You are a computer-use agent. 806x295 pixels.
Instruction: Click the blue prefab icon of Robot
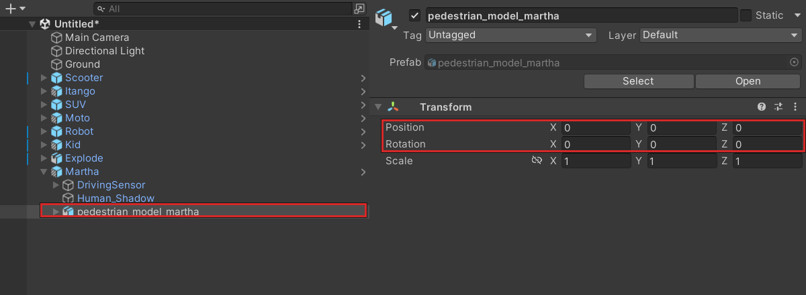pyautogui.click(x=57, y=131)
